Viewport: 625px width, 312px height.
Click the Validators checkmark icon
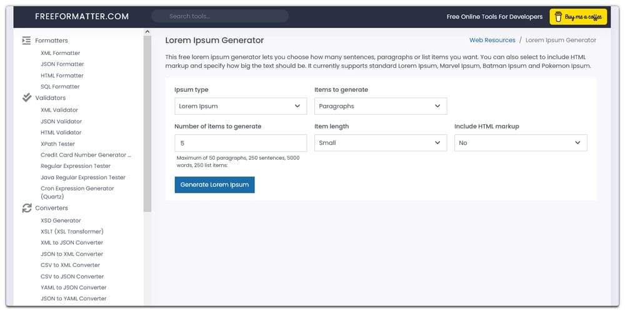(x=27, y=97)
